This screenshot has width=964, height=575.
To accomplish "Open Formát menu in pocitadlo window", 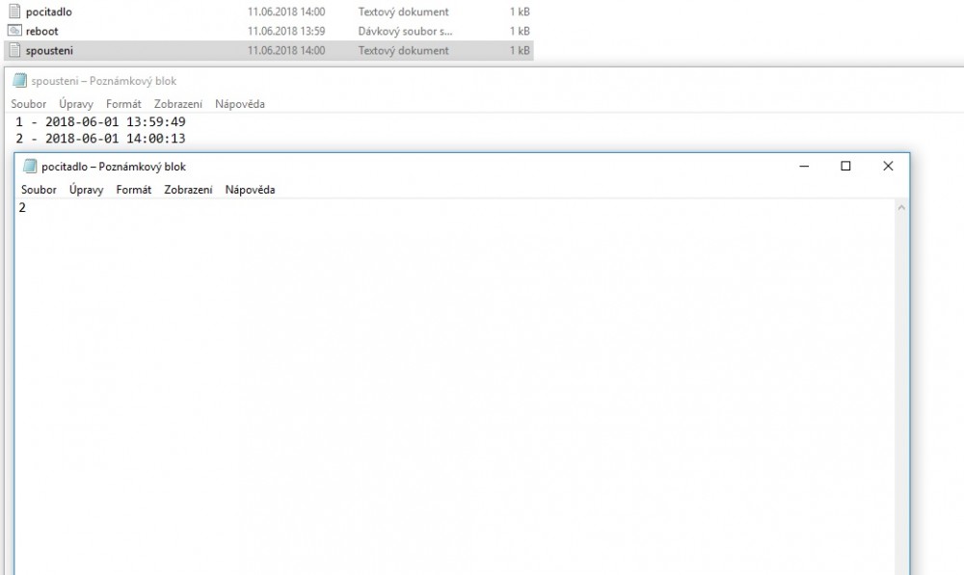I will pyautogui.click(x=133, y=190).
